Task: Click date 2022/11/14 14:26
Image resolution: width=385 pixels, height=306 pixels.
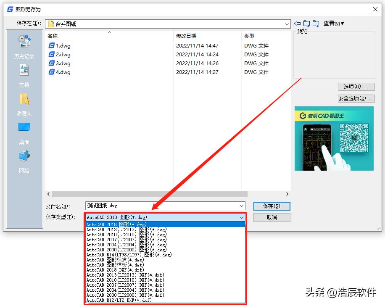Action: point(197,63)
